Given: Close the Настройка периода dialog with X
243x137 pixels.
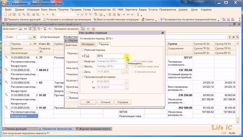Looking at the screenshot, I should tap(163, 33).
